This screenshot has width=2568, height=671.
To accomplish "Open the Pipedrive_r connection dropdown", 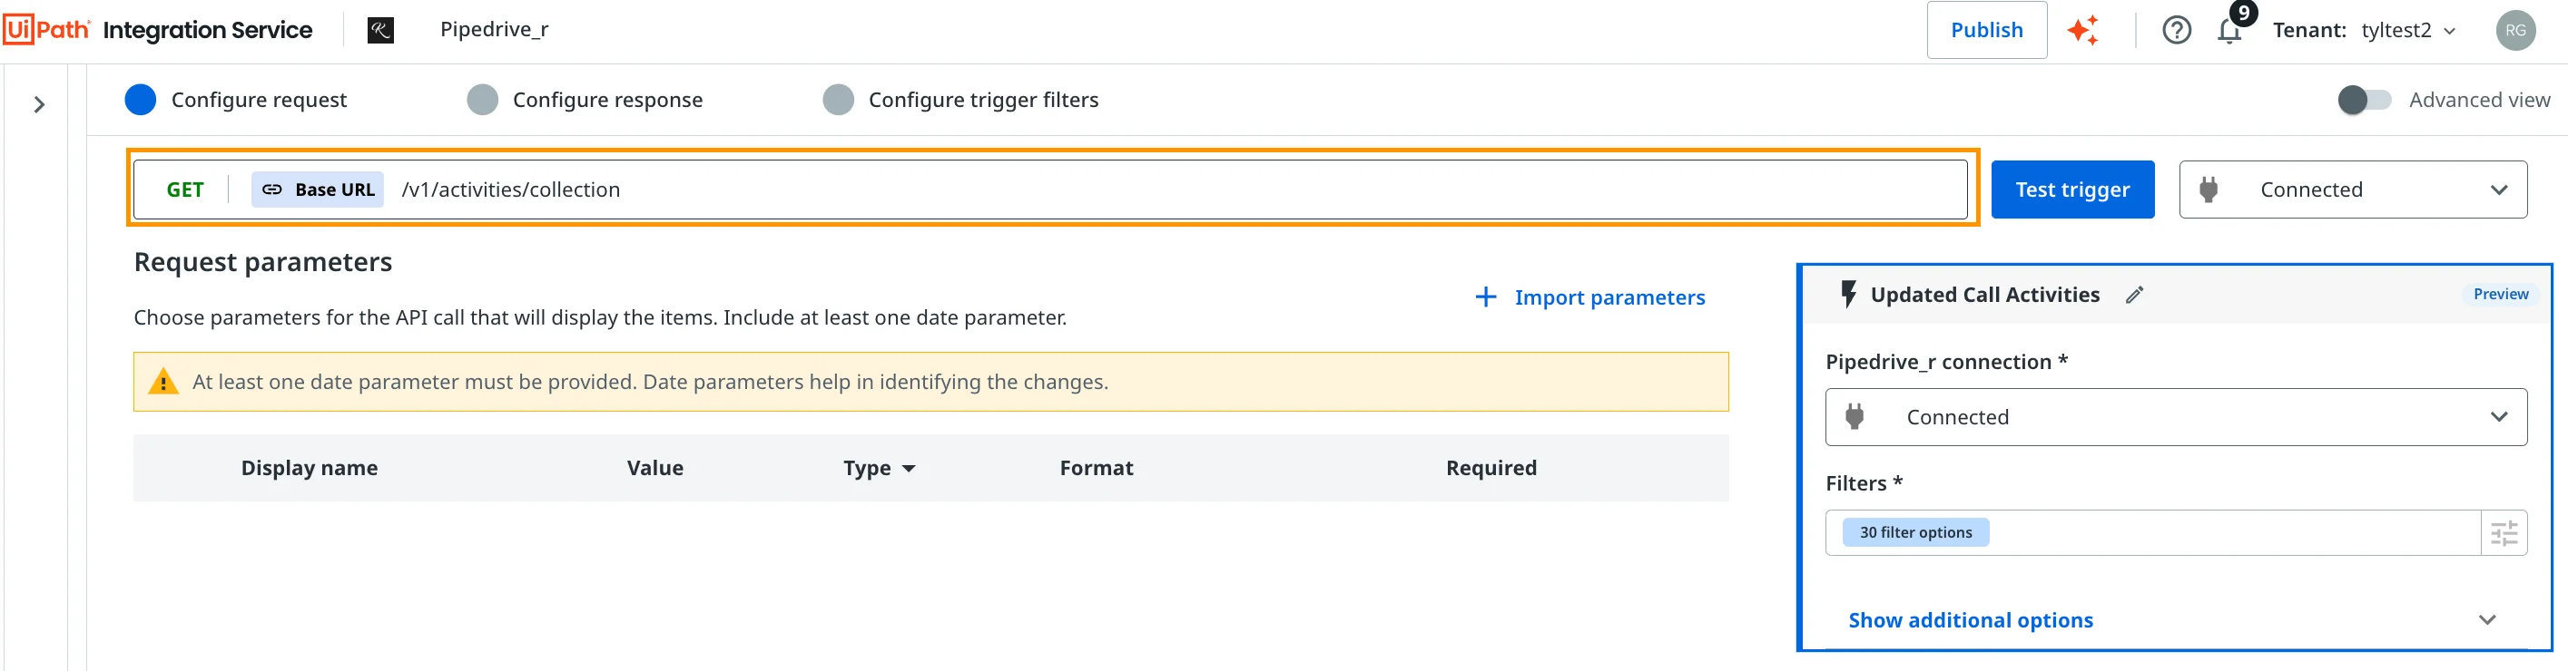I will click(x=2175, y=417).
